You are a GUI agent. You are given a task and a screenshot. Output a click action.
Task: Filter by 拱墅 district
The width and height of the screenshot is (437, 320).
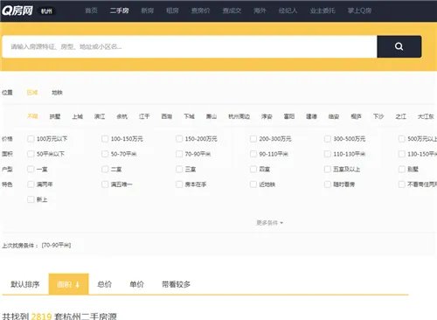click(x=55, y=116)
